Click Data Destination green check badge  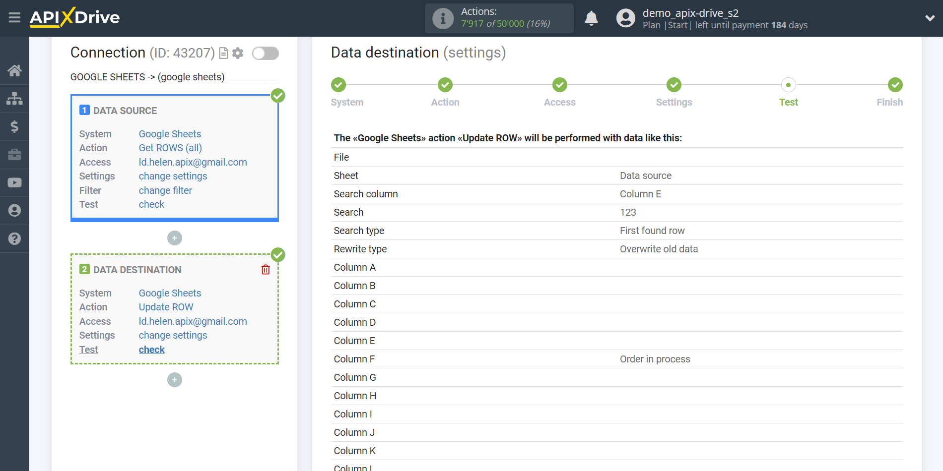point(278,255)
